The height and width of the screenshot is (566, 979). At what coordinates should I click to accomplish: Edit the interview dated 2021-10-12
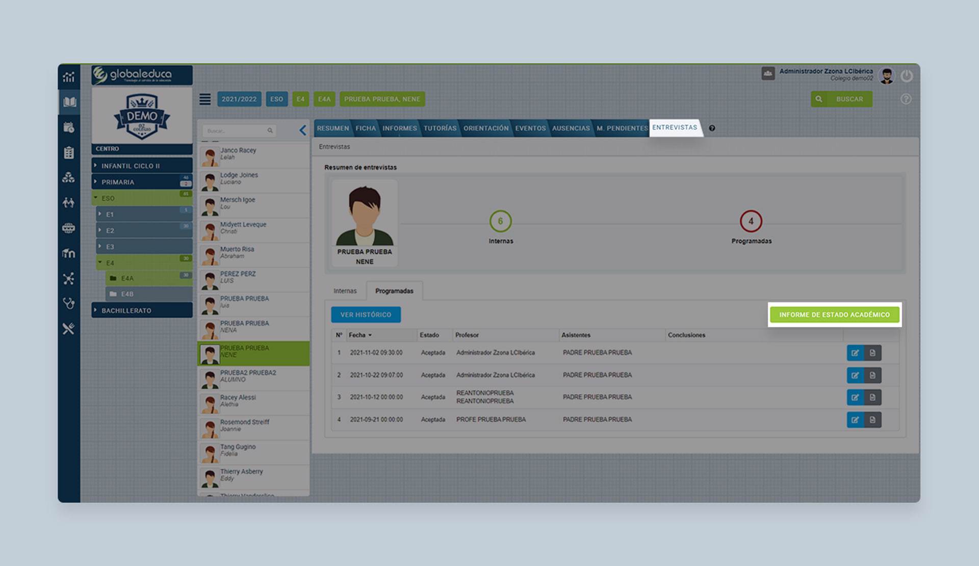[x=855, y=397]
